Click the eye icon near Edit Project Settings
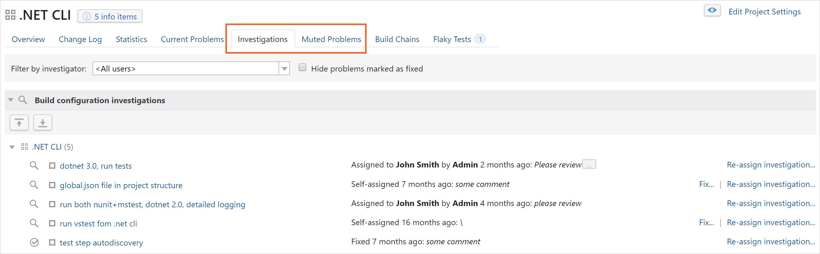Image resolution: width=820 pixels, height=254 pixels. click(x=712, y=10)
